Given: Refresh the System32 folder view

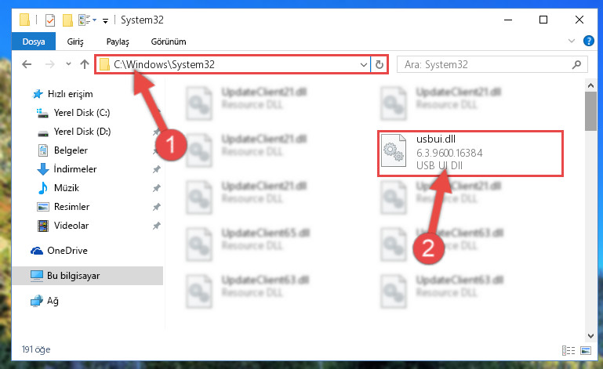Looking at the screenshot, I should (380, 64).
